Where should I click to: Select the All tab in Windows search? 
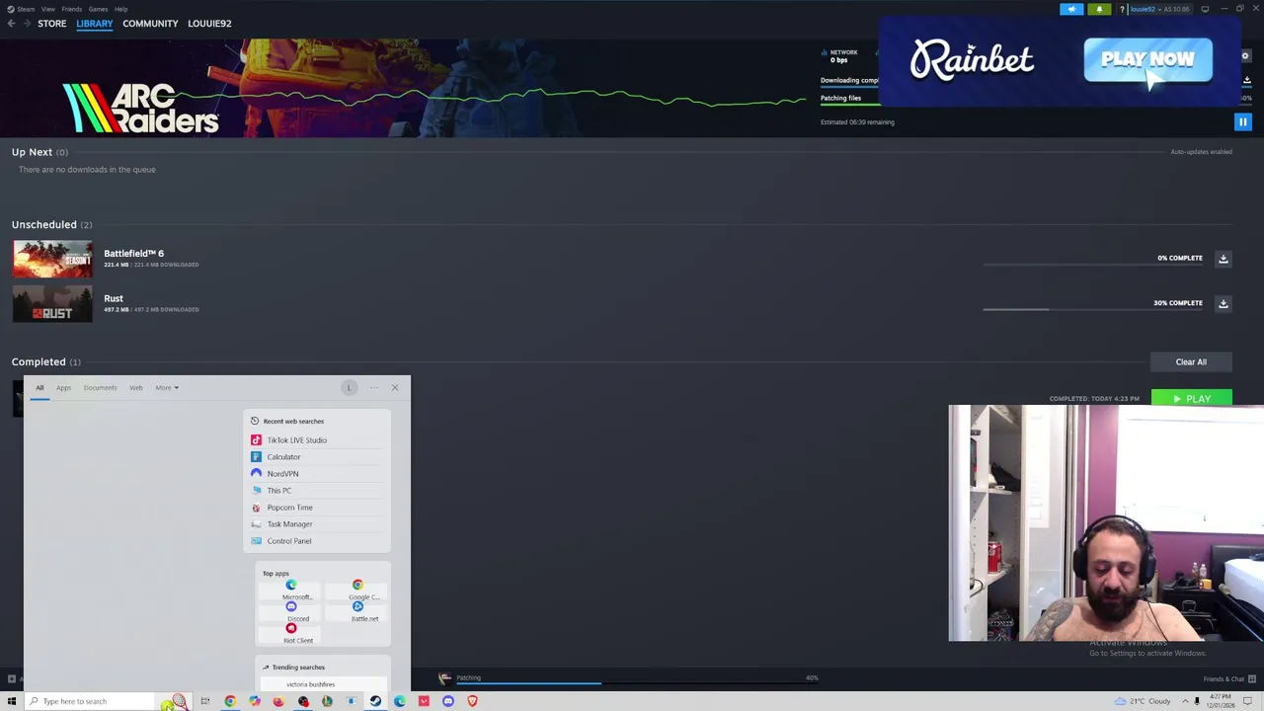pos(39,388)
